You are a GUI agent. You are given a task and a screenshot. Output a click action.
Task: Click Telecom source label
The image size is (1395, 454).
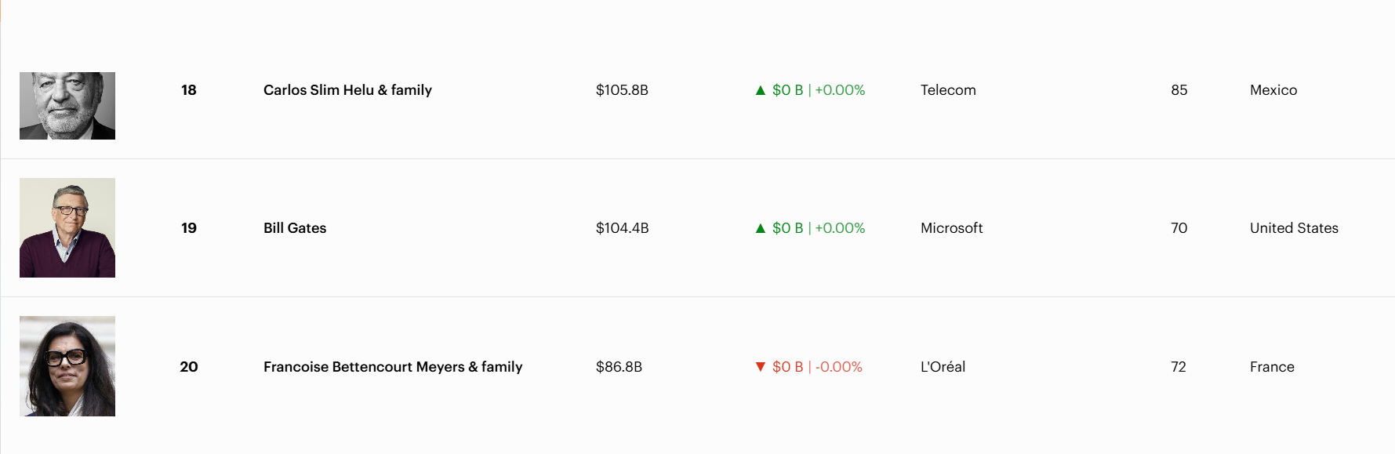[948, 90]
